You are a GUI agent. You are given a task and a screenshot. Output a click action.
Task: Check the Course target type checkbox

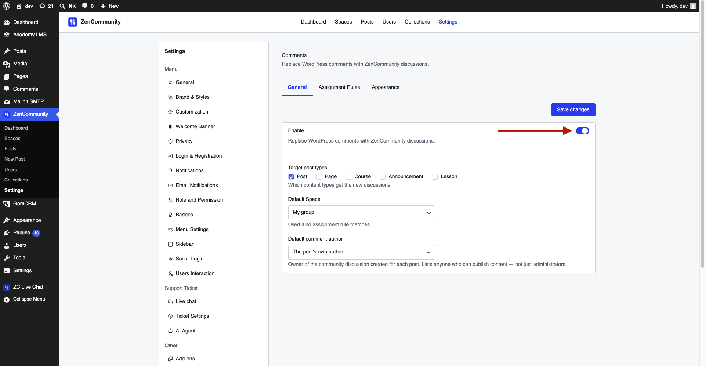click(348, 177)
